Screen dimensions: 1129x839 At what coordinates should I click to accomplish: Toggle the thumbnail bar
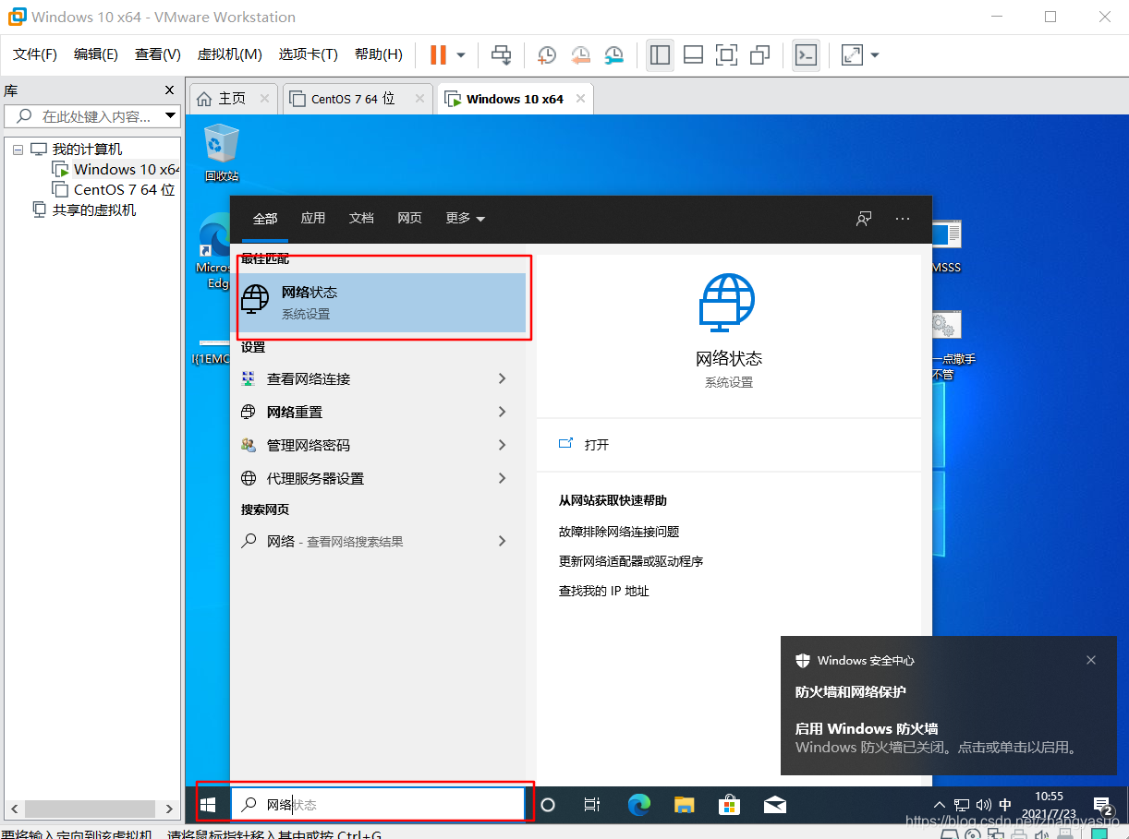click(x=693, y=54)
